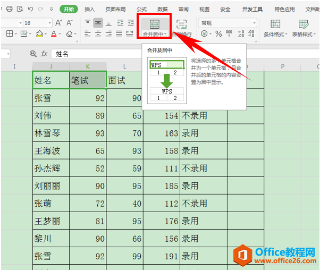Open the 公式 ribbon tab
Image resolution: width=320 pixels, height=270 pixels.
click(141, 9)
